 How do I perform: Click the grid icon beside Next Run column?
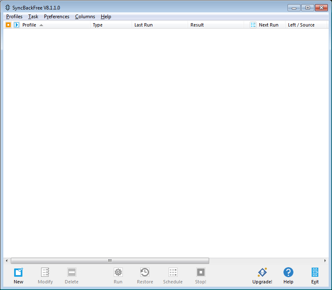tap(253, 24)
